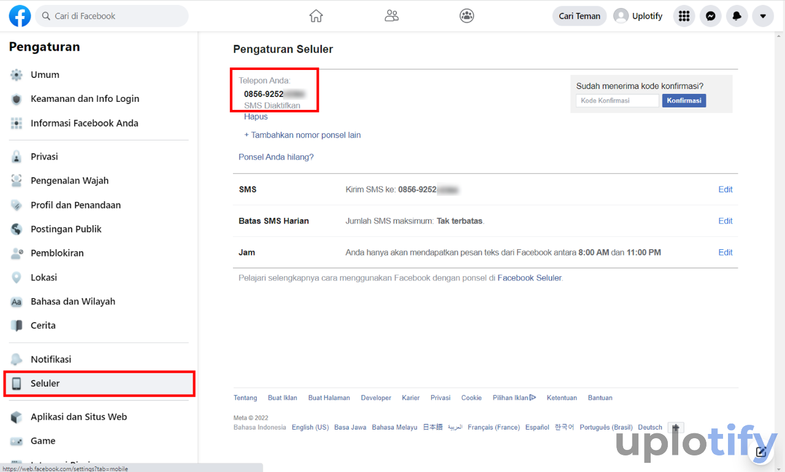Open the Groups icon in top bar
This screenshot has width=785, height=472.
467,16
